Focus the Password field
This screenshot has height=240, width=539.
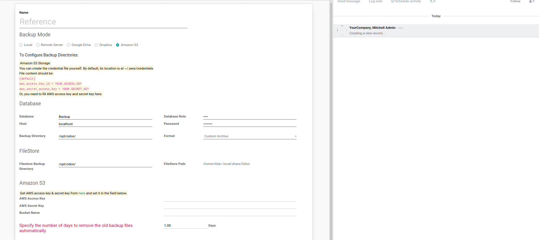point(250,124)
